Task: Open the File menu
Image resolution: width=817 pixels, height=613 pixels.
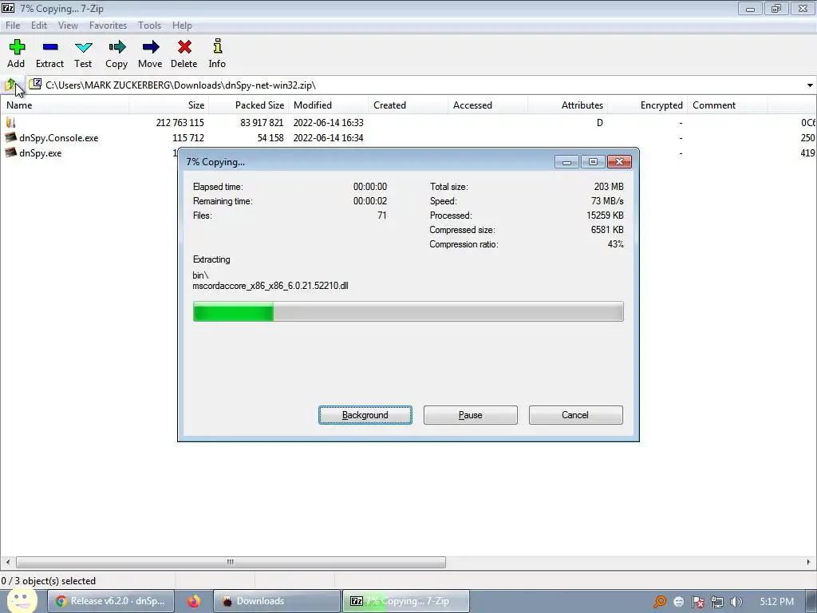Action: point(13,25)
